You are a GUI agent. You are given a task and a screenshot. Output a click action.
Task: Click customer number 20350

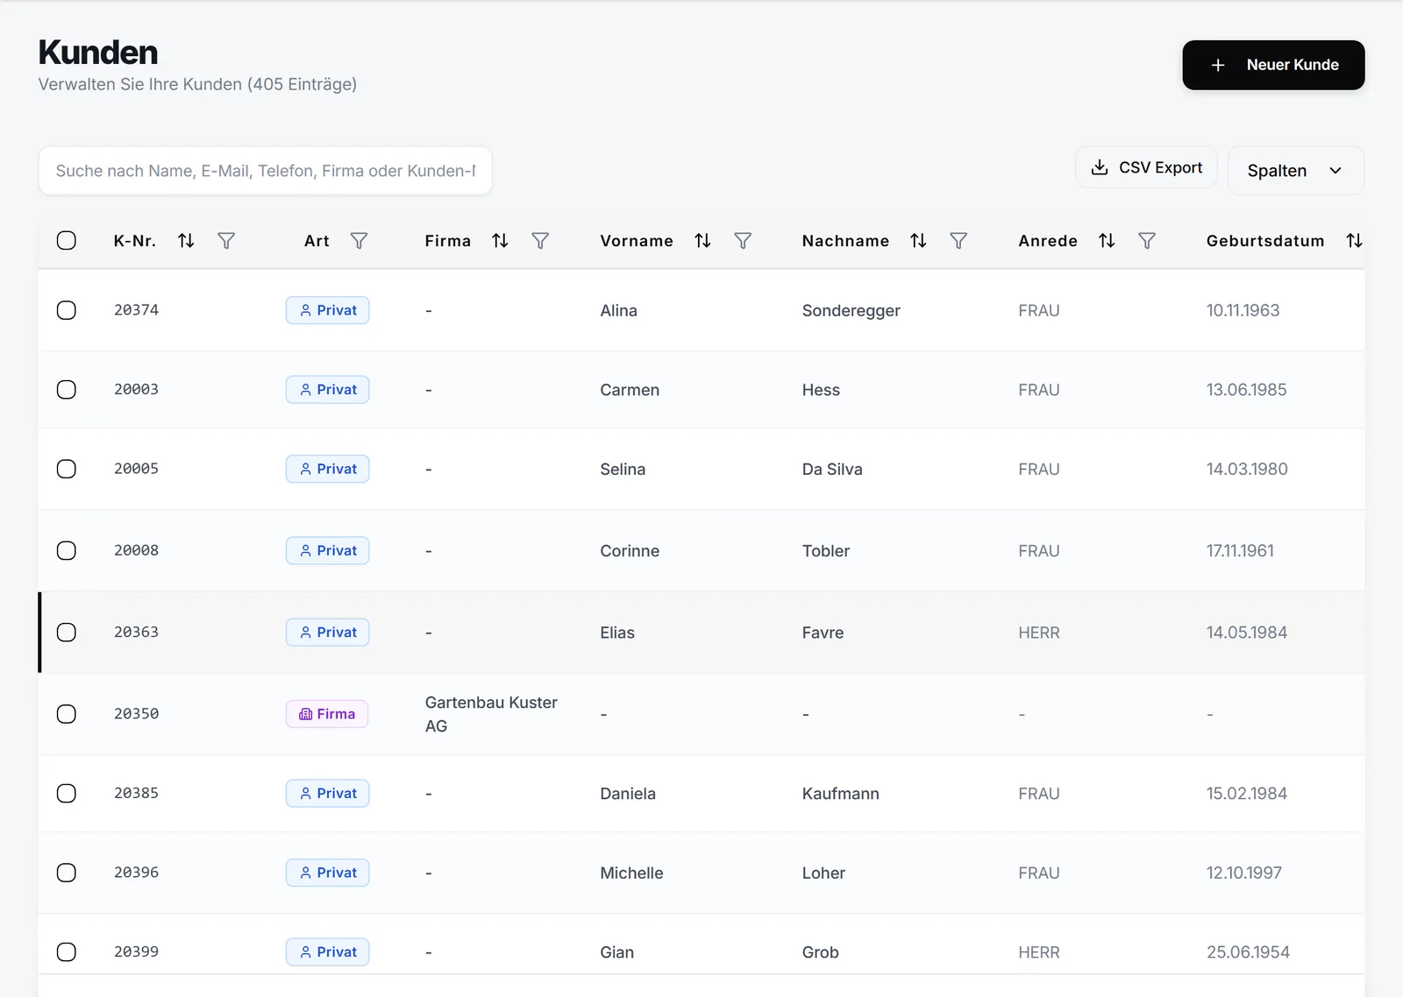coord(137,714)
